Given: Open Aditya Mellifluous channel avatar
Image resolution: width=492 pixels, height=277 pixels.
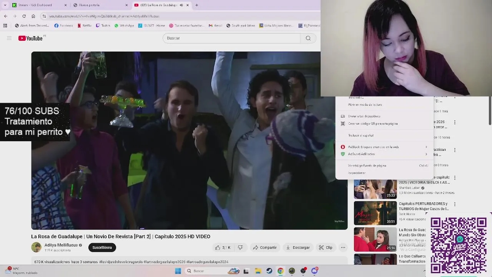Looking at the screenshot, I should pos(36,247).
